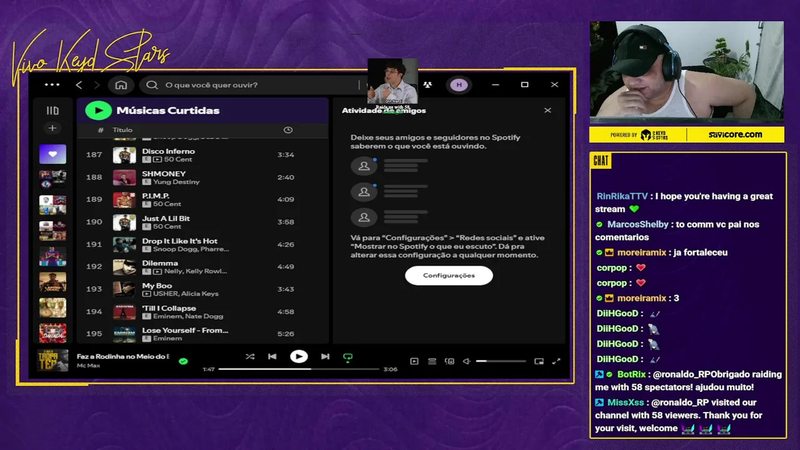Open connect to a device icon
Viewport: 800px width, 450px height.
449,361
